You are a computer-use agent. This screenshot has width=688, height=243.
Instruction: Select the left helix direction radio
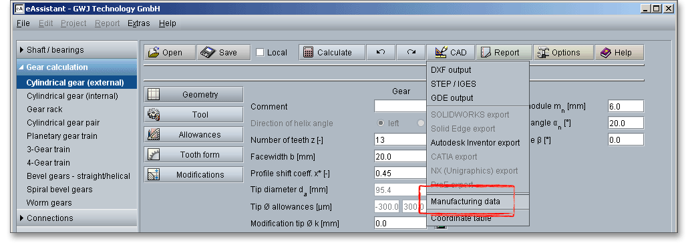[x=381, y=124]
